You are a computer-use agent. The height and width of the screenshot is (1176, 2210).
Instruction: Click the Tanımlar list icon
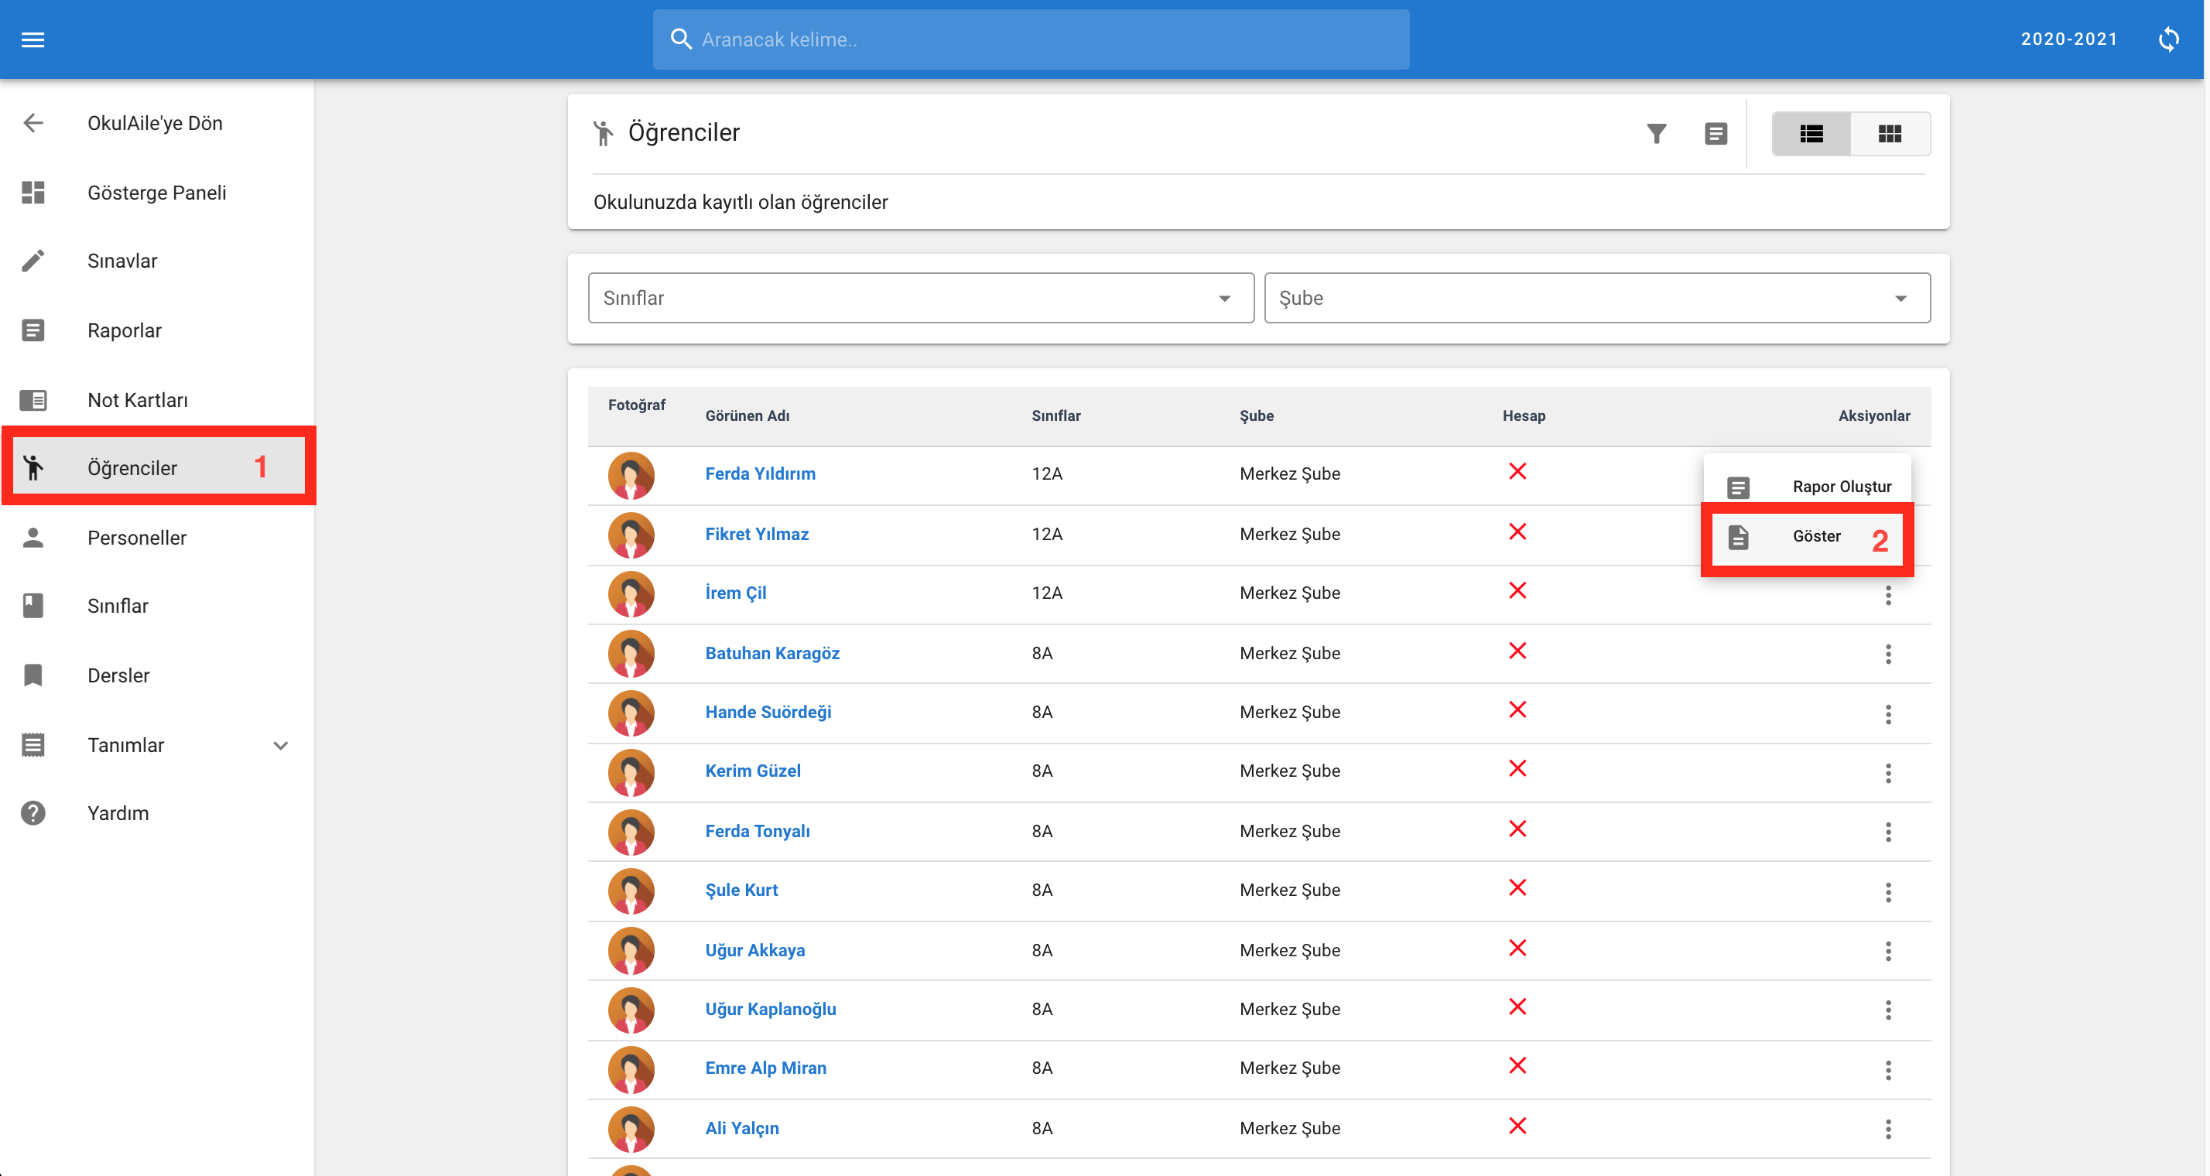pyautogui.click(x=32, y=744)
